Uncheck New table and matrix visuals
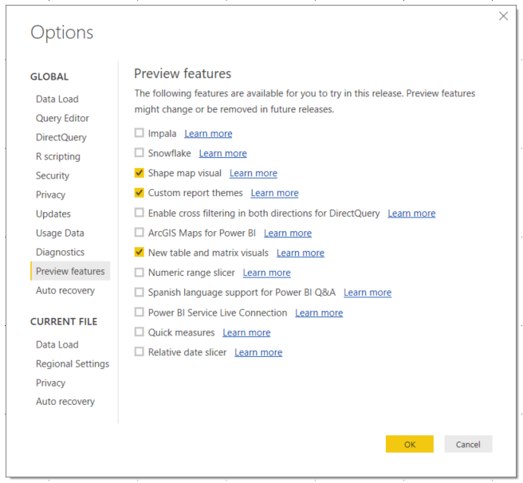Image resolution: width=523 pixels, height=483 pixels. (x=139, y=252)
